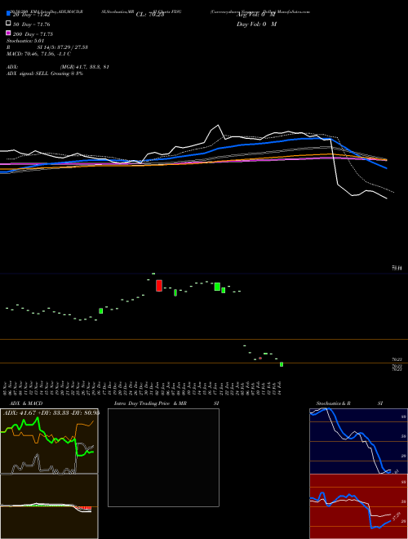Click the empty intraday trading price panel
The height and width of the screenshot is (539, 408).
[x=163, y=457]
